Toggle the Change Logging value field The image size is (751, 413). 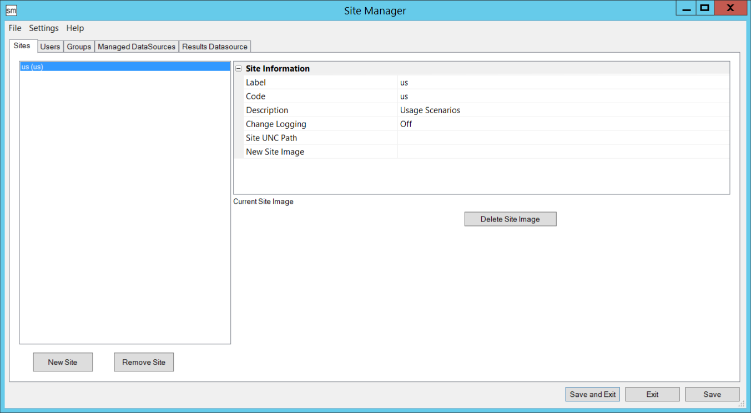coord(563,124)
